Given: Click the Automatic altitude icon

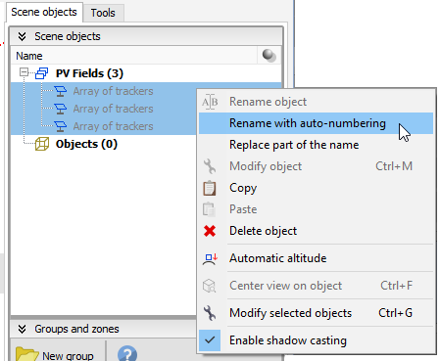Looking at the screenshot, I should click(x=210, y=259).
